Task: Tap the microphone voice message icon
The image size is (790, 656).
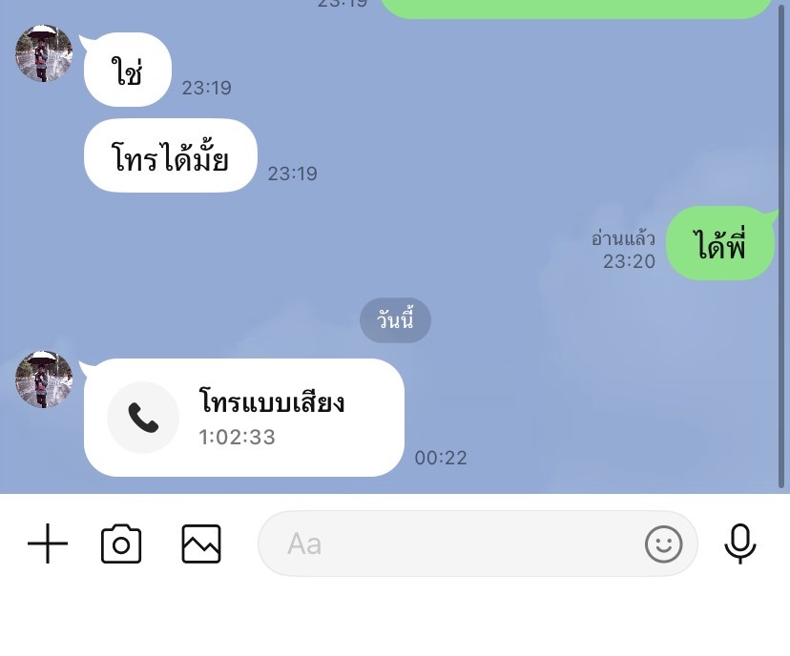Action: [740, 543]
